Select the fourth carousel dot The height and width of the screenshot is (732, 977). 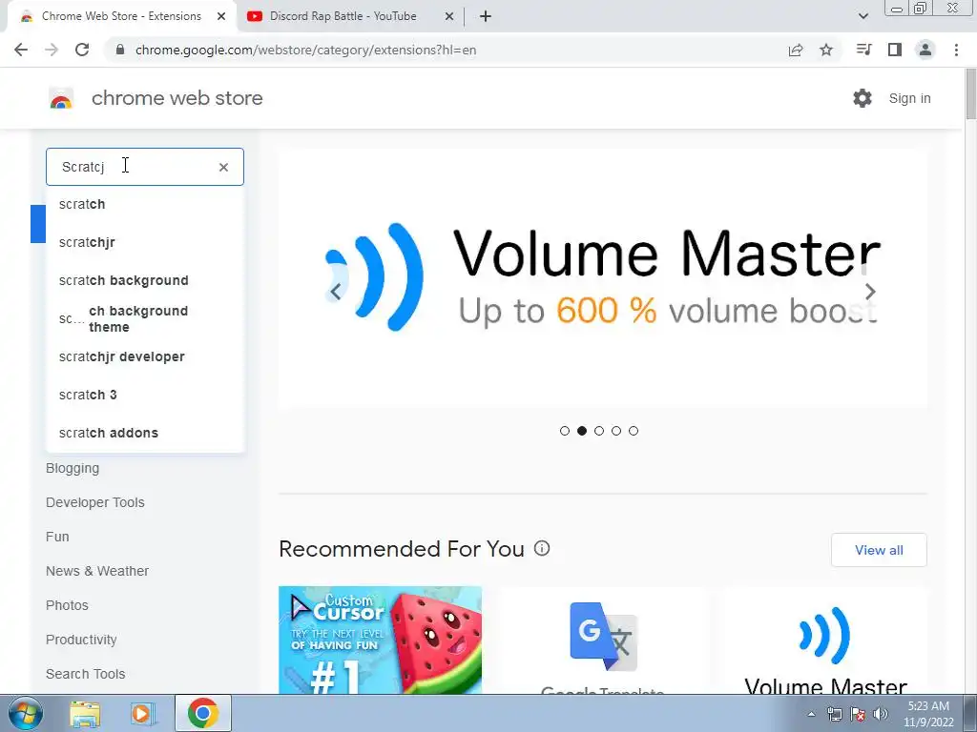tap(616, 431)
